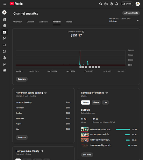Open Community icon in left sidebar

4,39
